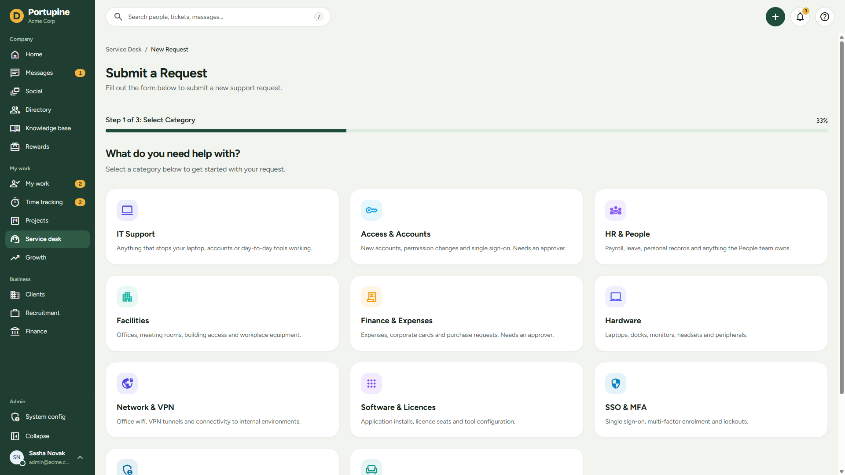Viewport: 845px width, 475px height.
Task: Pick the Software & Licences card
Action: (467, 400)
